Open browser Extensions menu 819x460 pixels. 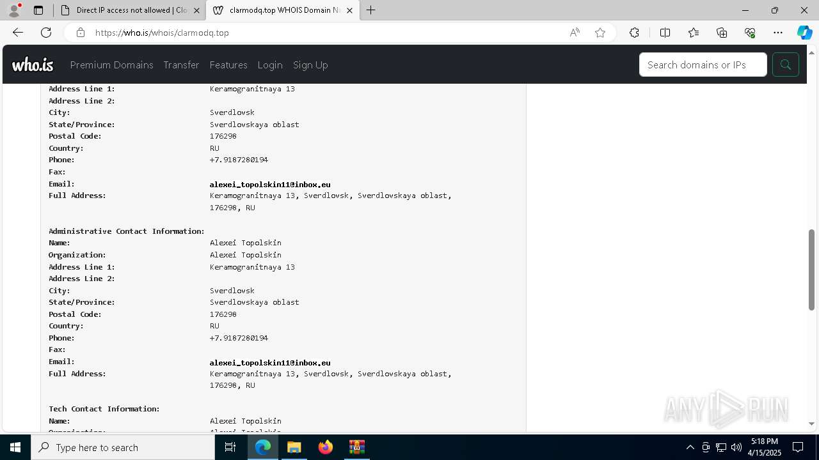pos(634,33)
